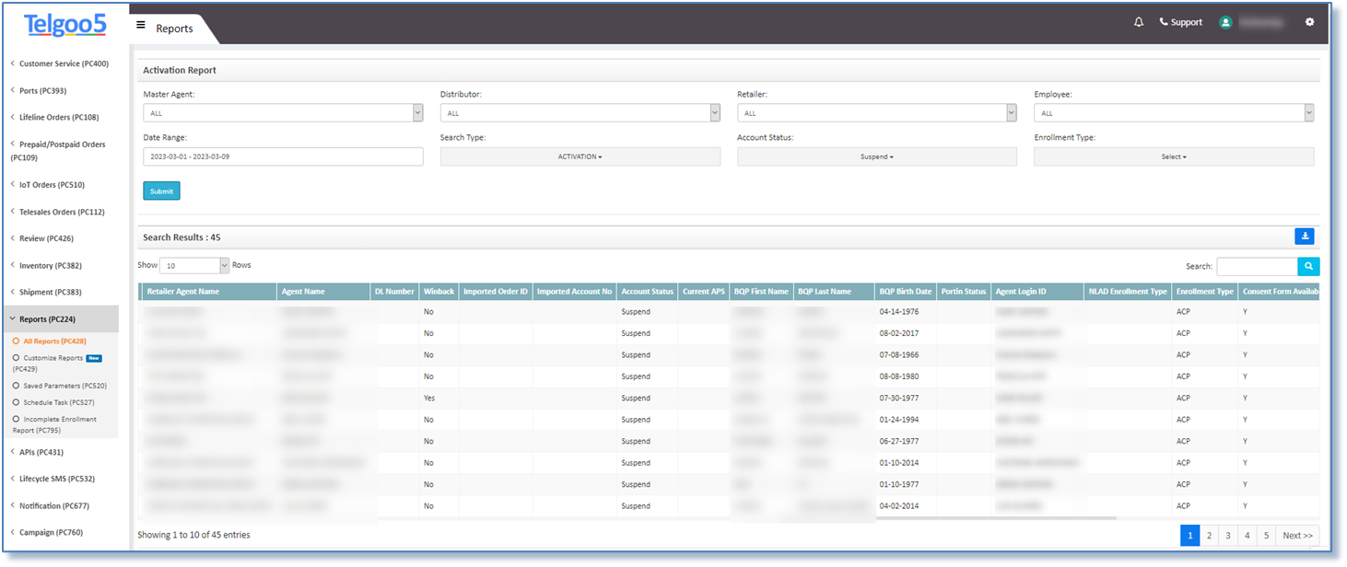Screen dimensions: 1347x567
Task: Expand Lifecycle SMS (PC532) menu
Action: click(x=59, y=479)
